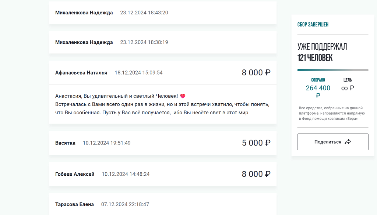Click the СБОР ЗАВЕРШЕН heading
The width and height of the screenshot is (377, 215).
(313, 25)
